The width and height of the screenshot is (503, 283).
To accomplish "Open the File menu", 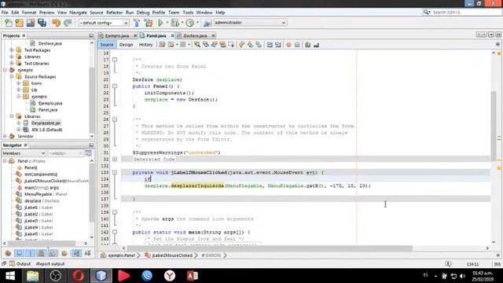I will coord(5,13).
